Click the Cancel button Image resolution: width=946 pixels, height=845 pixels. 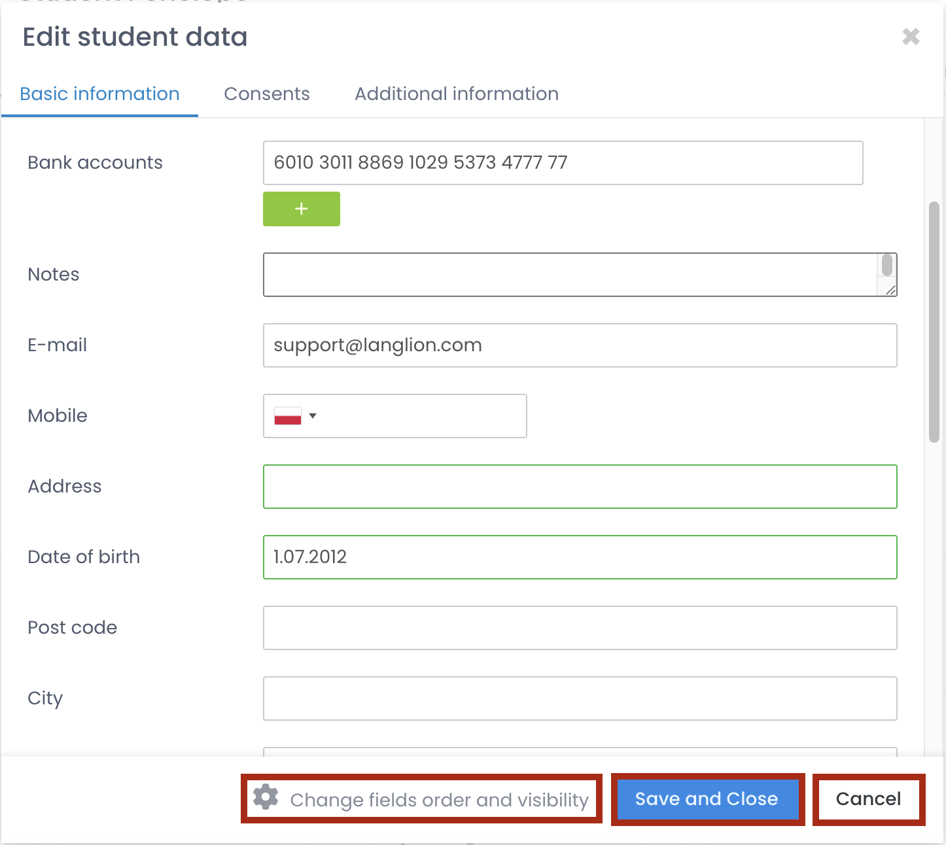pos(868,799)
